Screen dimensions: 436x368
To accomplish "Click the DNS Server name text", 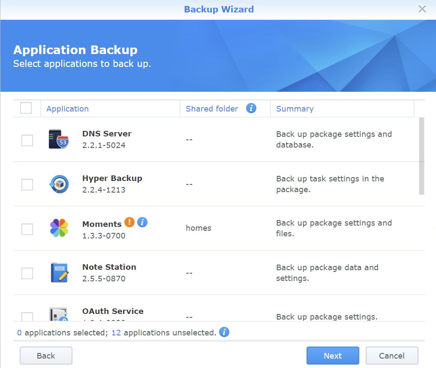I will [107, 133].
